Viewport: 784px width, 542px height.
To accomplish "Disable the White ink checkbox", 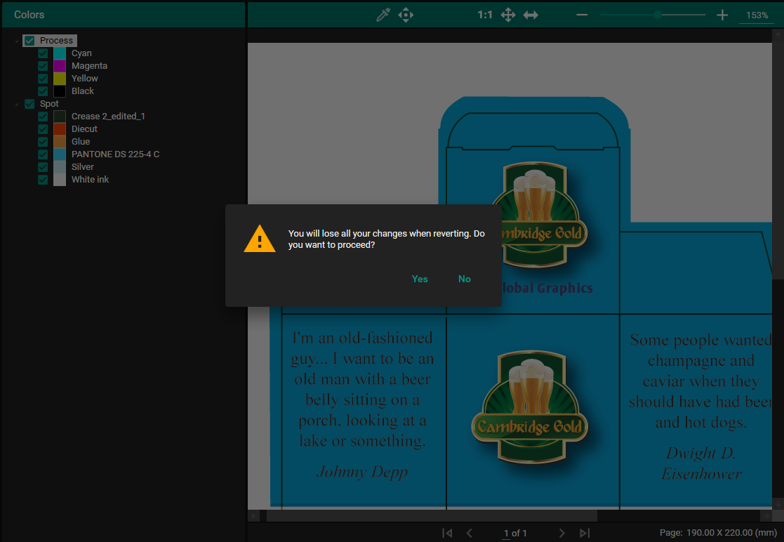I will (x=43, y=180).
